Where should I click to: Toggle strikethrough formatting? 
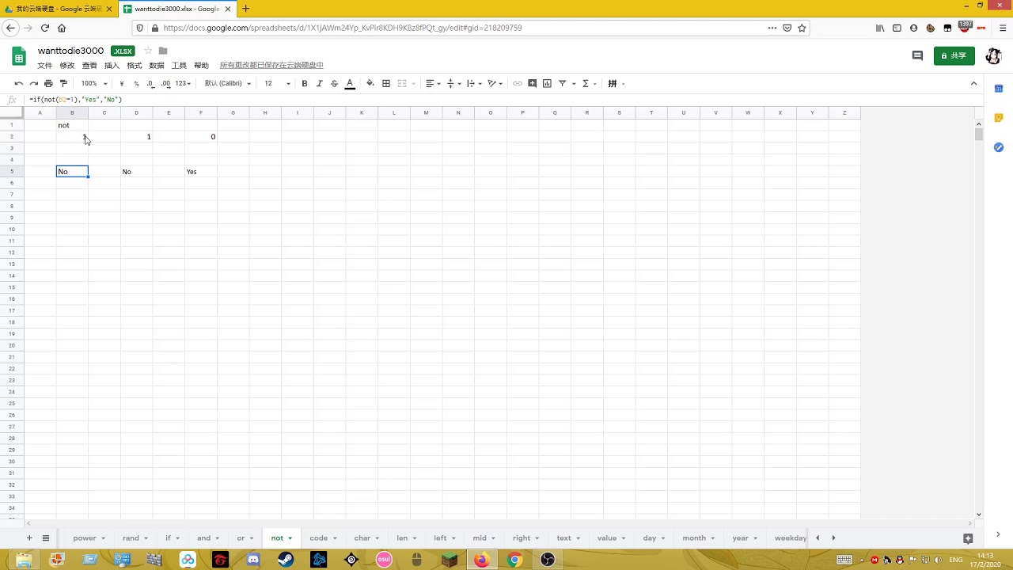[x=334, y=83]
